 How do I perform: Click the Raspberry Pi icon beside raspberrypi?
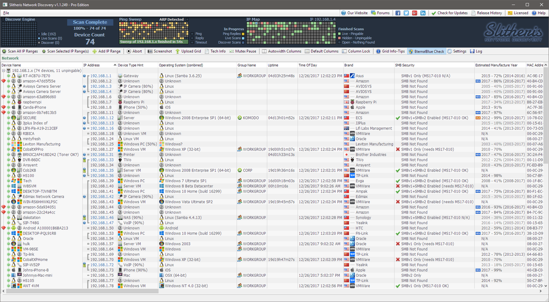(19, 102)
